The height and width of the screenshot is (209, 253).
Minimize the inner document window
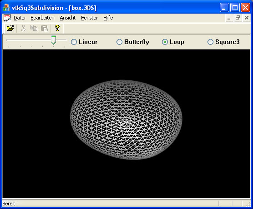[229, 18]
